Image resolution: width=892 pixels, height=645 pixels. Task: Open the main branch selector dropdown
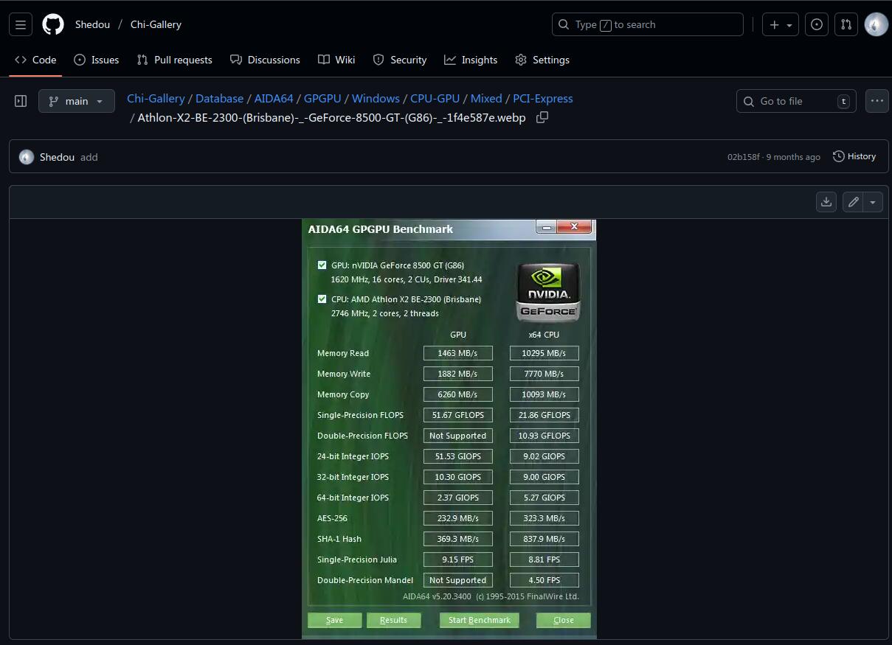tap(77, 101)
